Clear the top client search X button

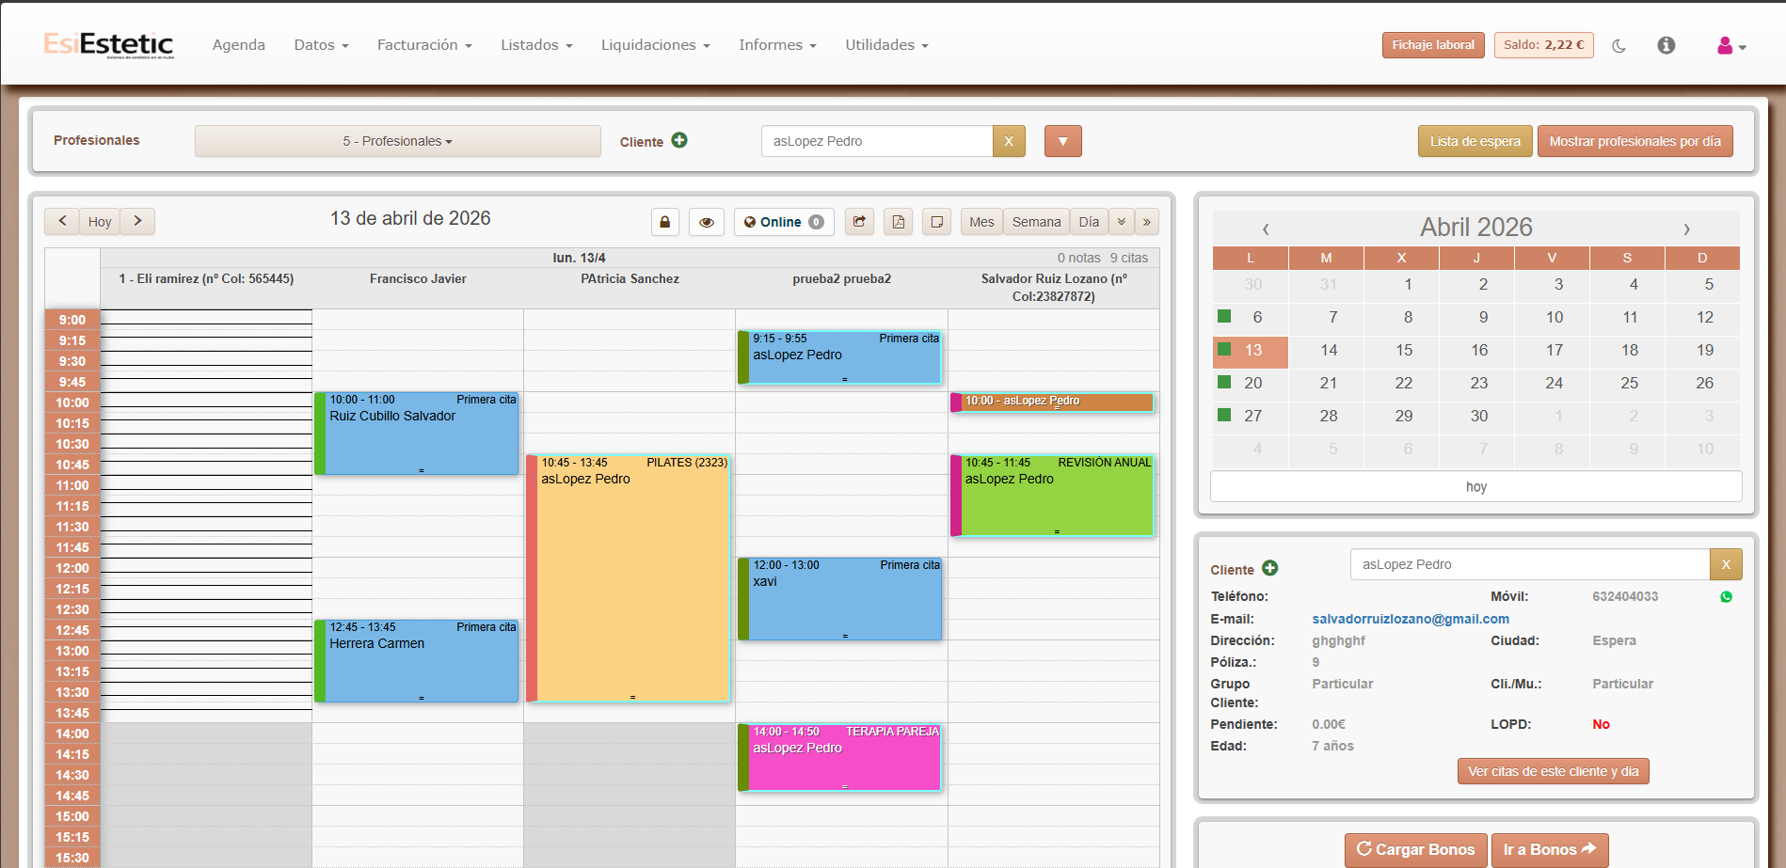pos(1009,141)
